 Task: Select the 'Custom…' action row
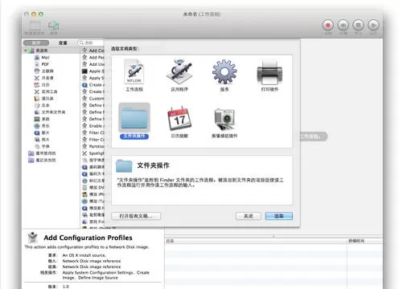(x=93, y=99)
